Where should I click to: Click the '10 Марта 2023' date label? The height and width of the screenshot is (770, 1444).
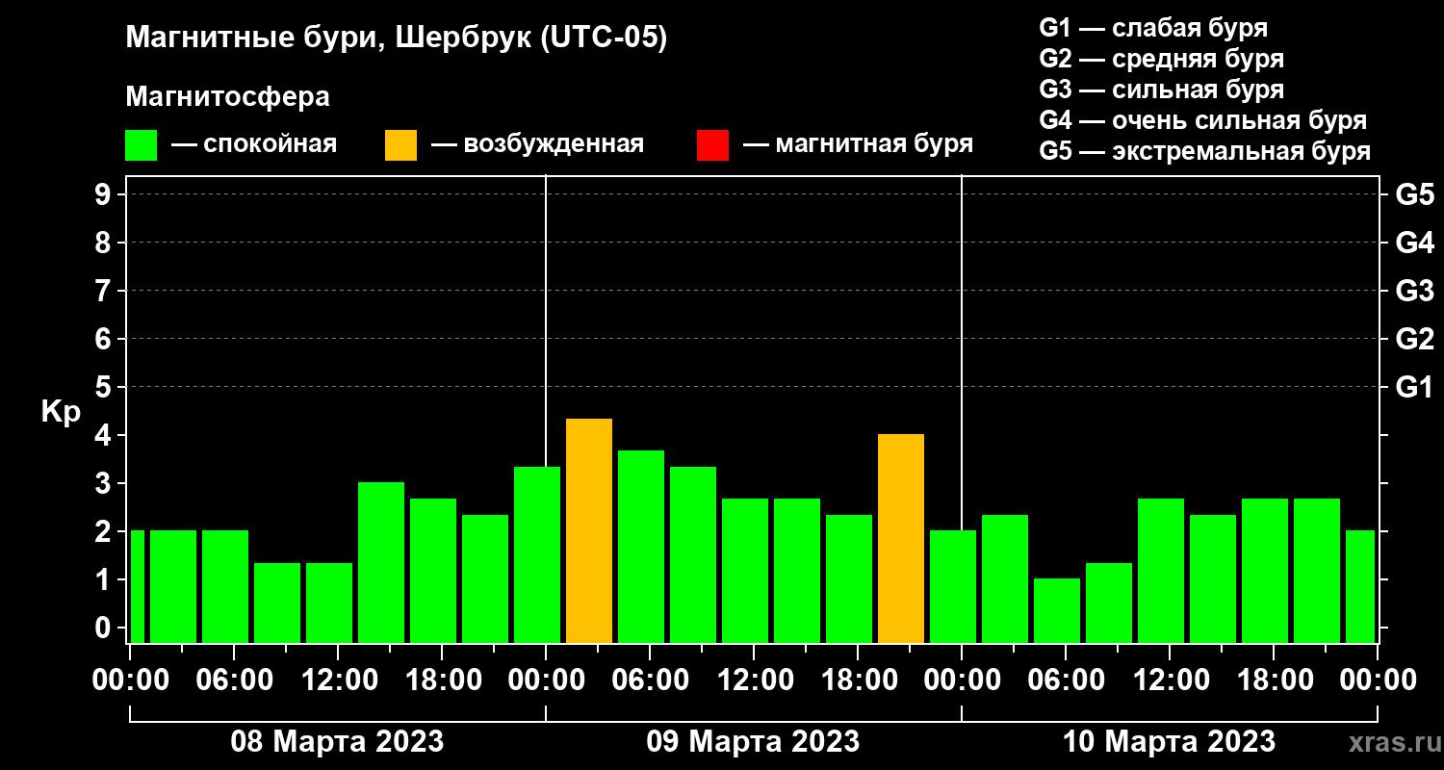1169,742
